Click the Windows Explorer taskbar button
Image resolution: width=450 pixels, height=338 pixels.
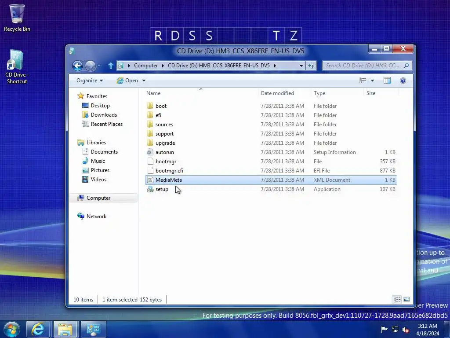point(65,329)
